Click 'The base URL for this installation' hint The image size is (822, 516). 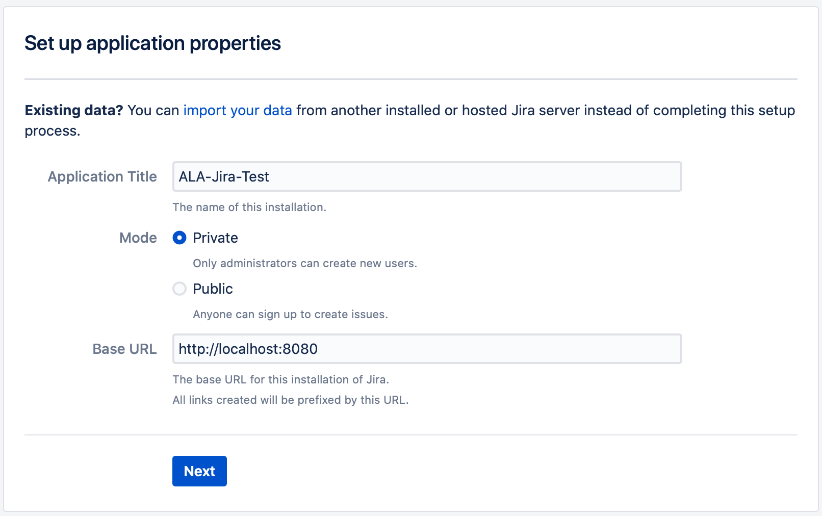[280, 379]
